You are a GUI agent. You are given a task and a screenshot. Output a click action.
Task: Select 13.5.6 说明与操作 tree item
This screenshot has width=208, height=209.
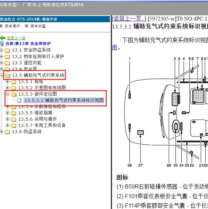[x=37, y=119]
